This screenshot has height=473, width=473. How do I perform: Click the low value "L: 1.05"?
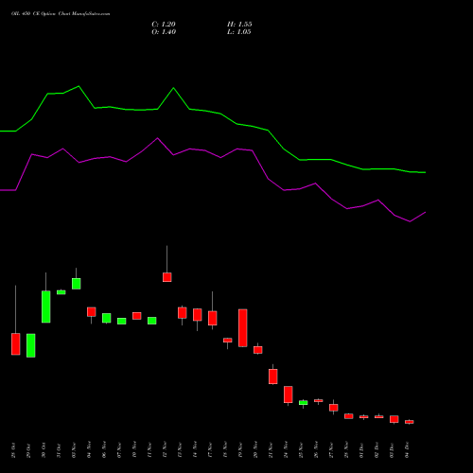pos(239,32)
